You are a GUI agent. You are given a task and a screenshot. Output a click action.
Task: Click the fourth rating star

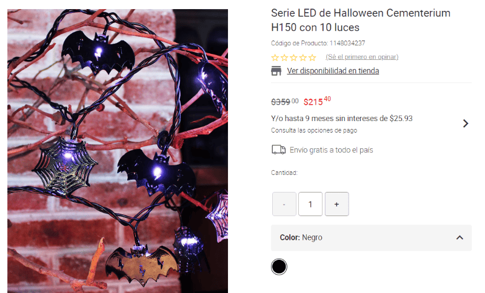303,58
